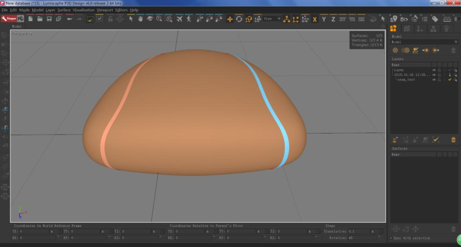Click the X axis constraint button

315,19
